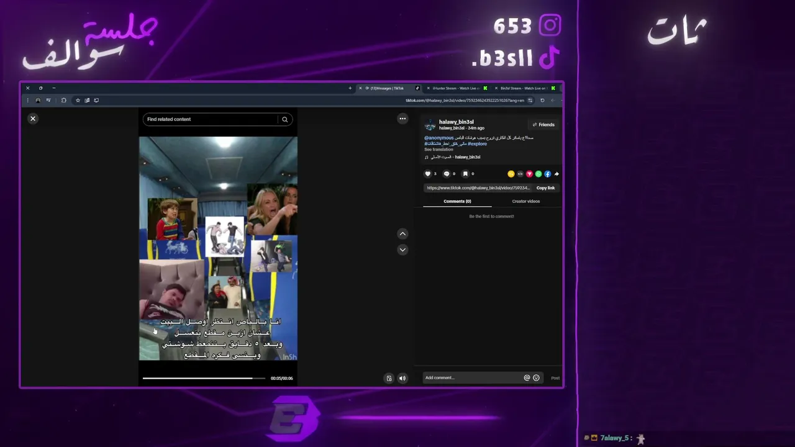This screenshot has height=447, width=795.
Task: Switch to the Messages TikTok browser tab
Action: click(x=388, y=88)
